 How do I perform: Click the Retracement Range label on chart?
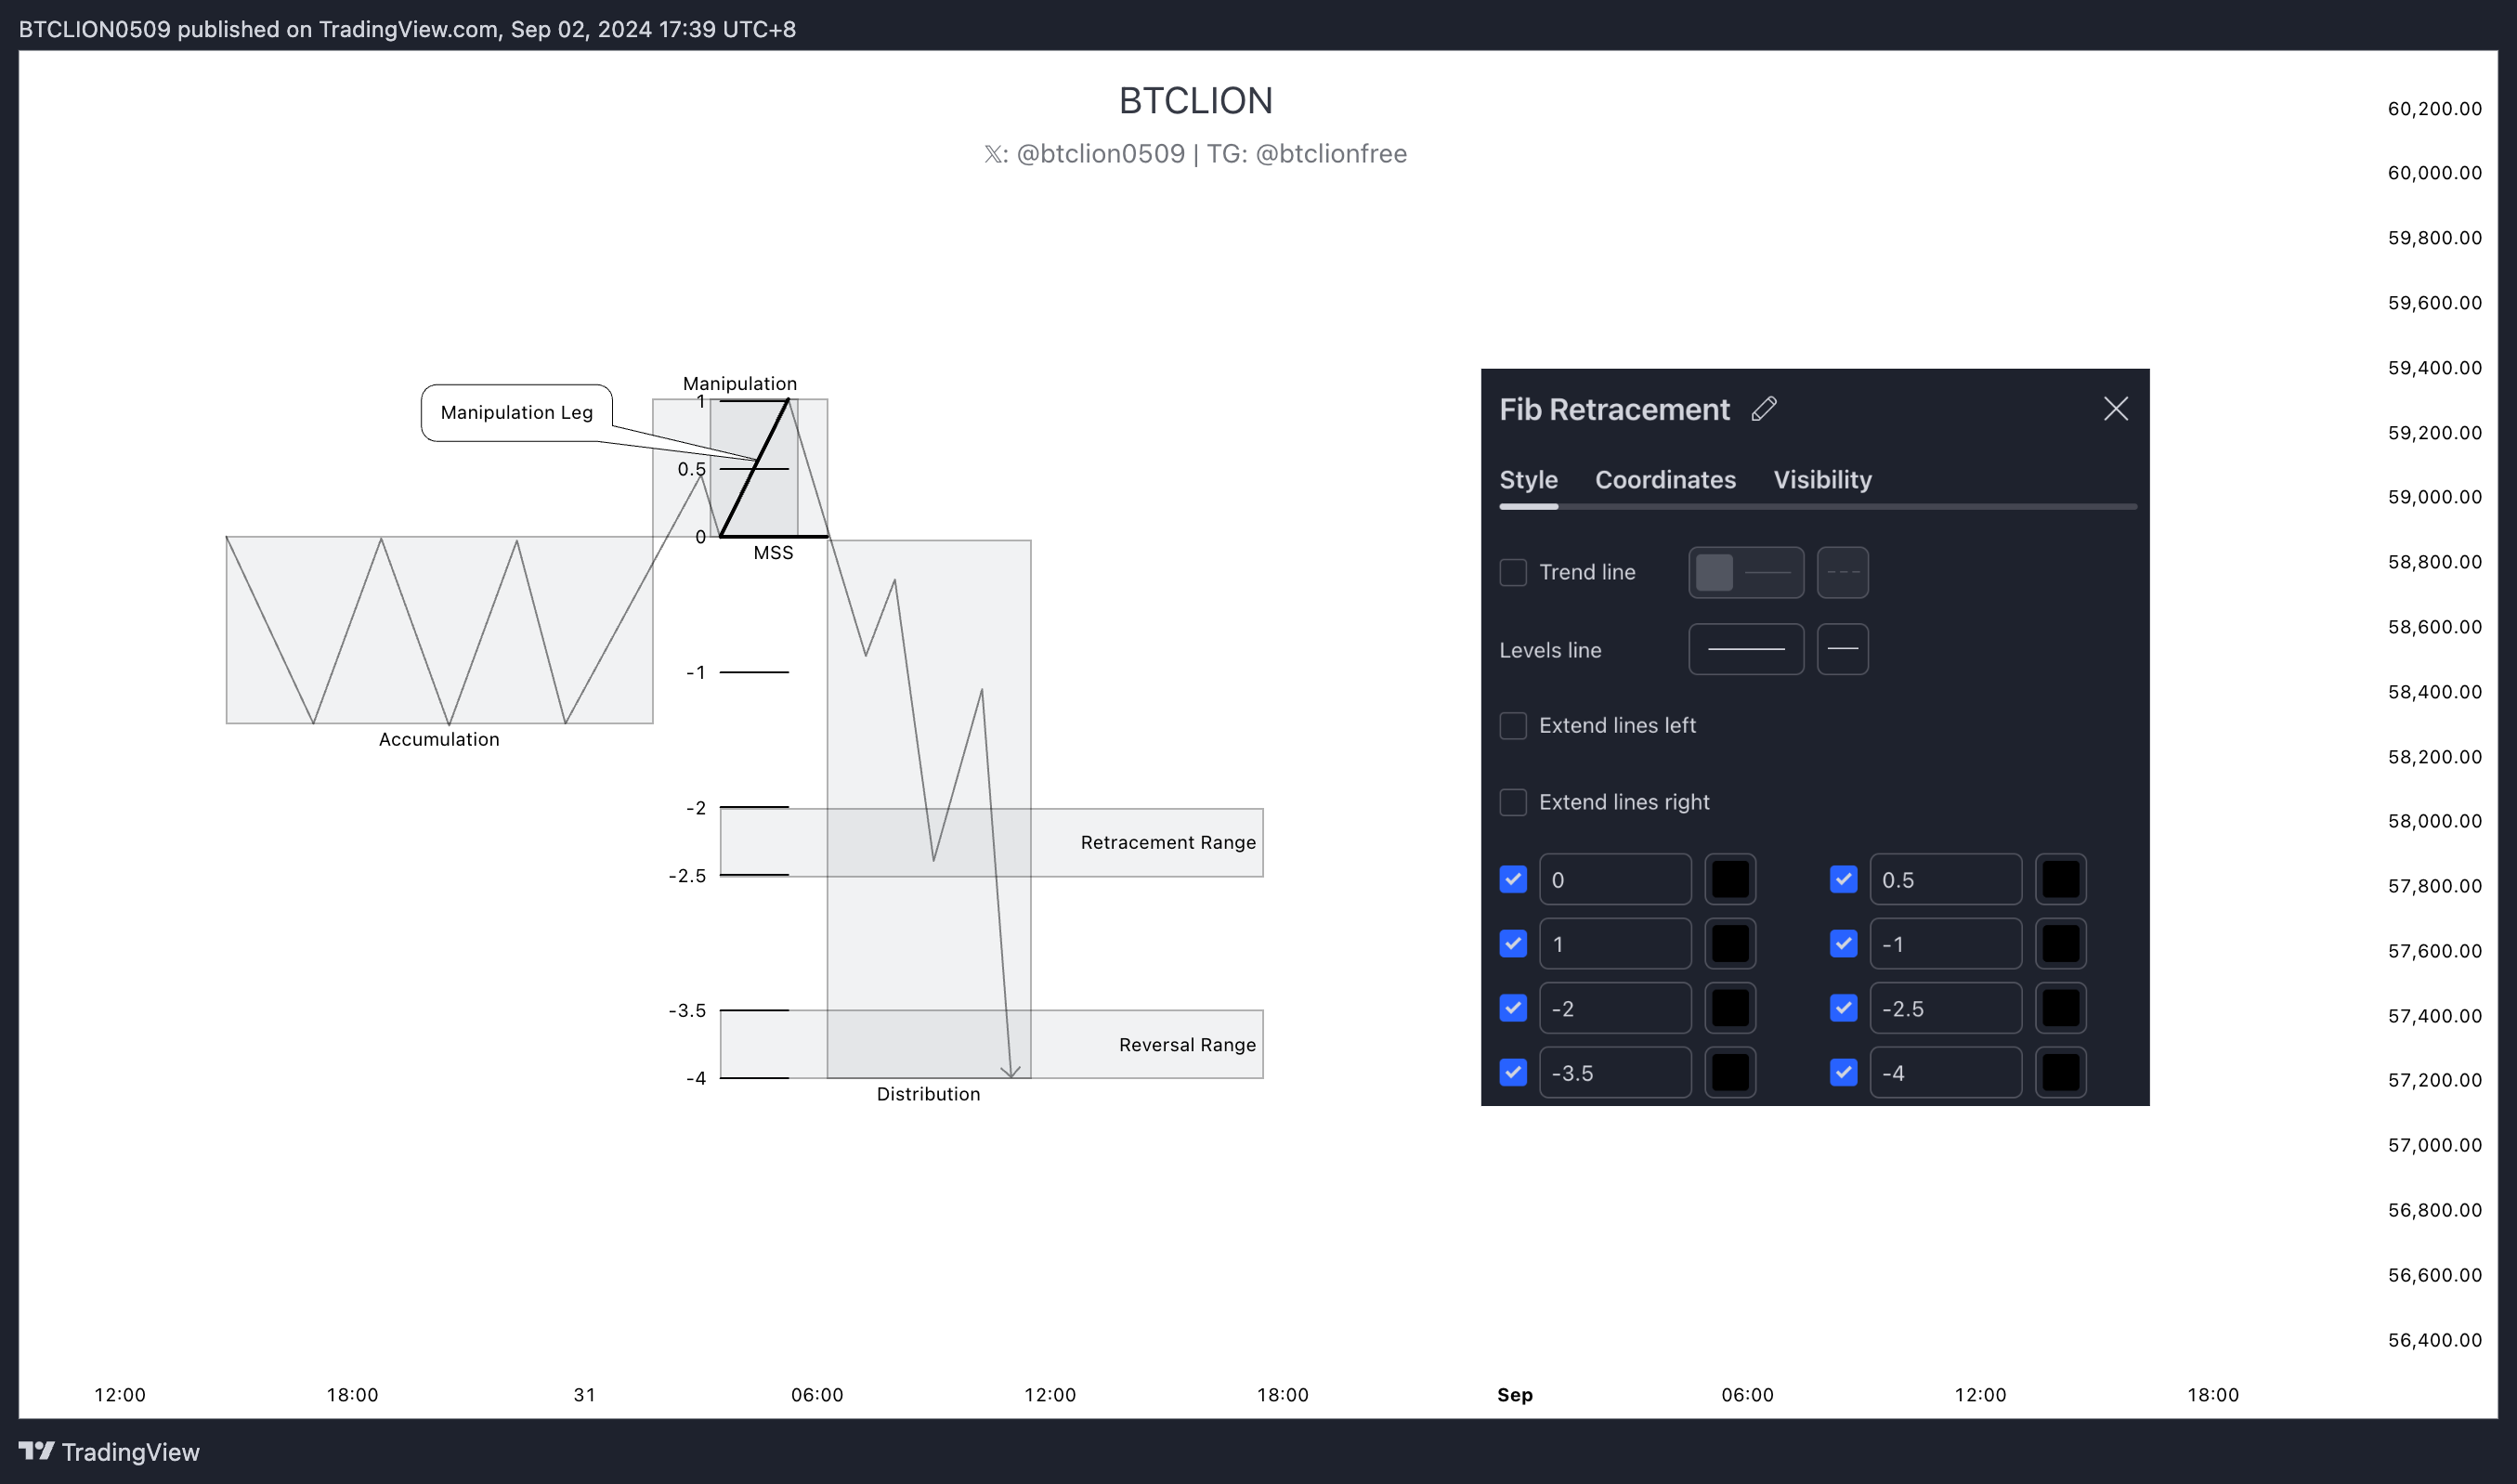[x=1168, y=843]
